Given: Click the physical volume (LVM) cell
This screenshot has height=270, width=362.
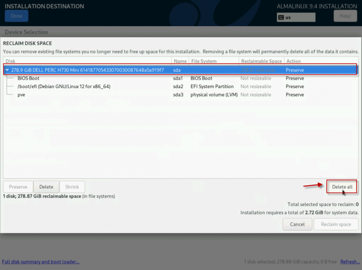Looking at the screenshot, I should click(x=214, y=94).
